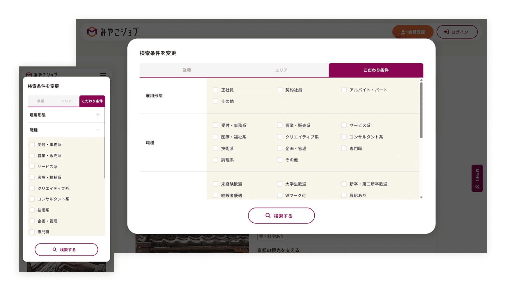Viewport: 506px width, 291px height.
Task: Check その他 under 職種 in desktop modal
Action: click(x=280, y=160)
